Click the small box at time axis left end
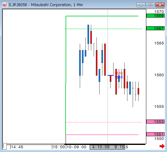The width and height of the screenshot is (167, 152). (x=5, y=146)
